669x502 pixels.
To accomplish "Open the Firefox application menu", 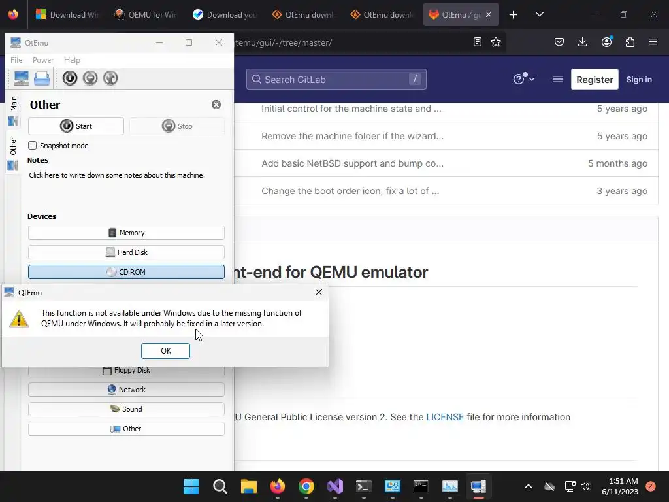I will coord(653,42).
